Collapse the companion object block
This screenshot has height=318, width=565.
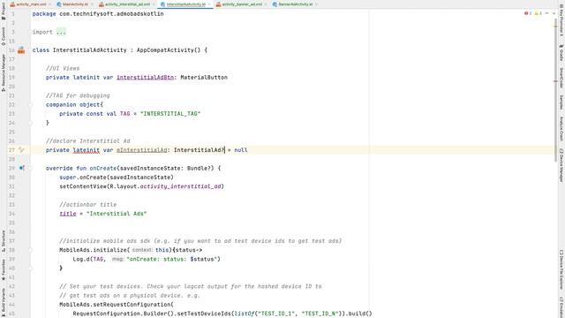31,104
